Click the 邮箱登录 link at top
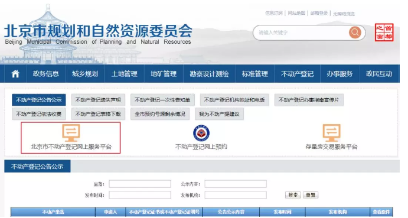The height and width of the screenshot is (218, 408). tap(319, 13)
